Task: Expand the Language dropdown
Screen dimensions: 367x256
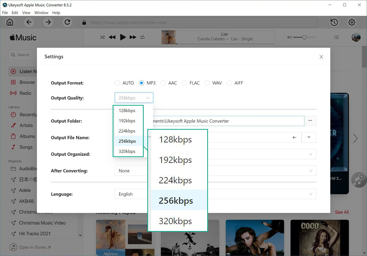Action: click(310, 194)
